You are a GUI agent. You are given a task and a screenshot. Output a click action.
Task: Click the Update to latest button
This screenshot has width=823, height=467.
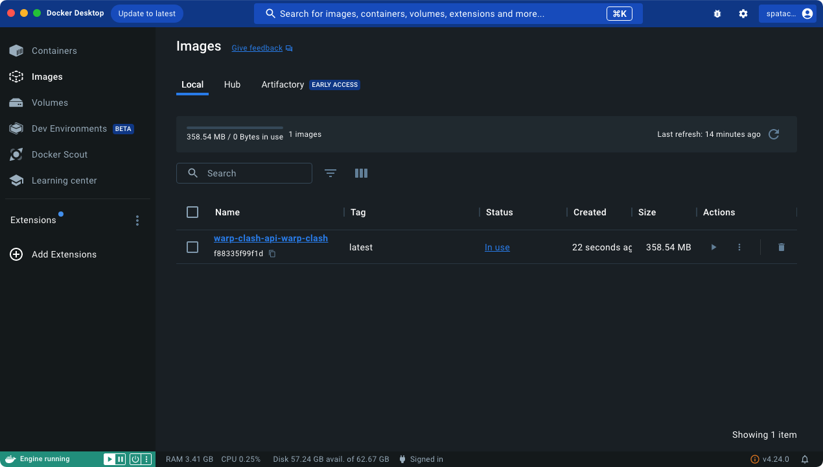click(x=147, y=14)
